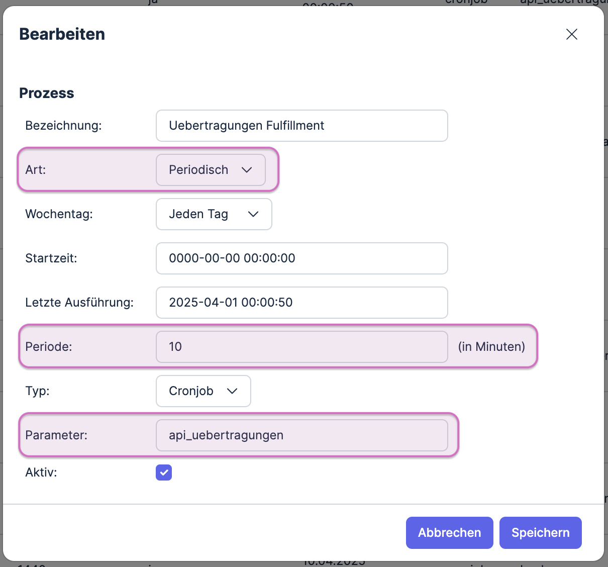608x567 pixels.
Task: Click into the Startzeit input field
Action: (x=301, y=258)
